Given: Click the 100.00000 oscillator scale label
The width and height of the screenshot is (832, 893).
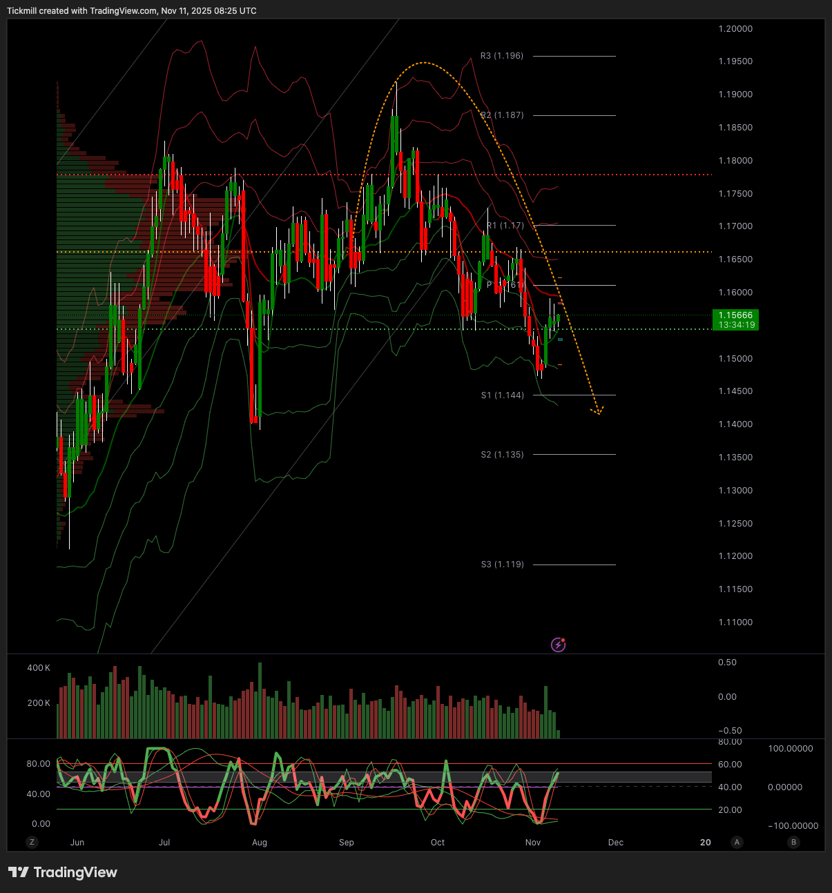Looking at the screenshot, I should point(790,749).
